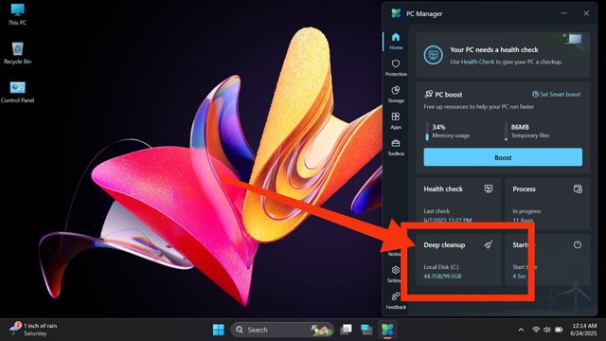The height and width of the screenshot is (341, 606).
Task: Click the Deep cleanup broom icon
Action: tap(489, 244)
